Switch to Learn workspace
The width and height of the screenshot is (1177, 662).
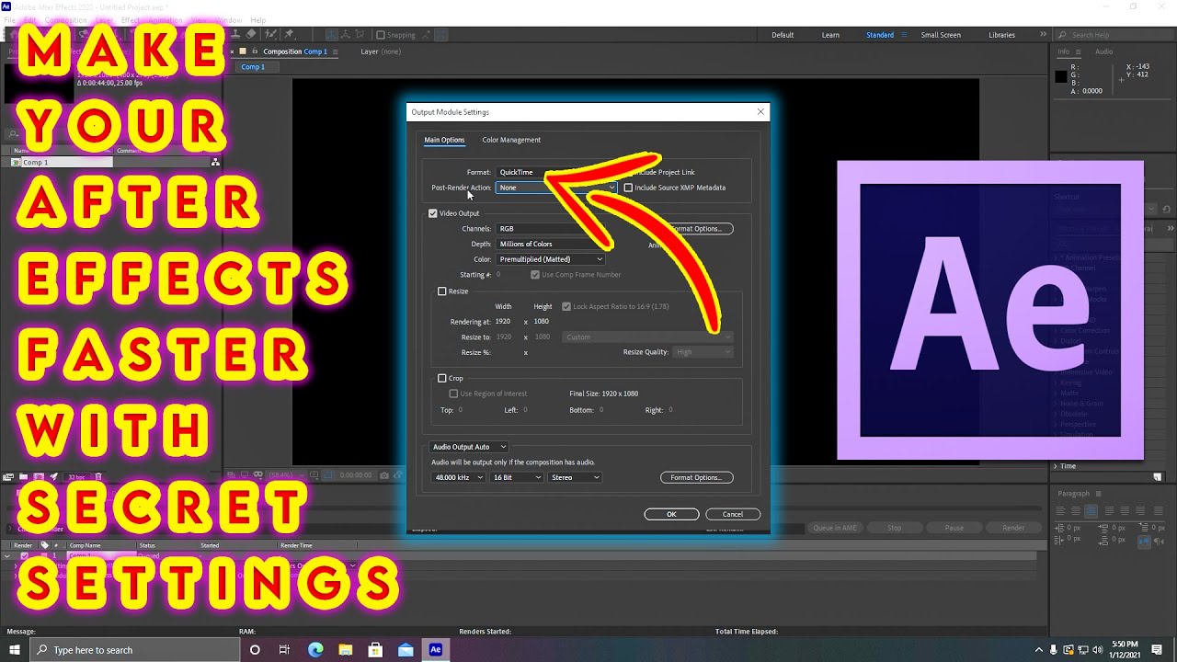pos(830,35)
